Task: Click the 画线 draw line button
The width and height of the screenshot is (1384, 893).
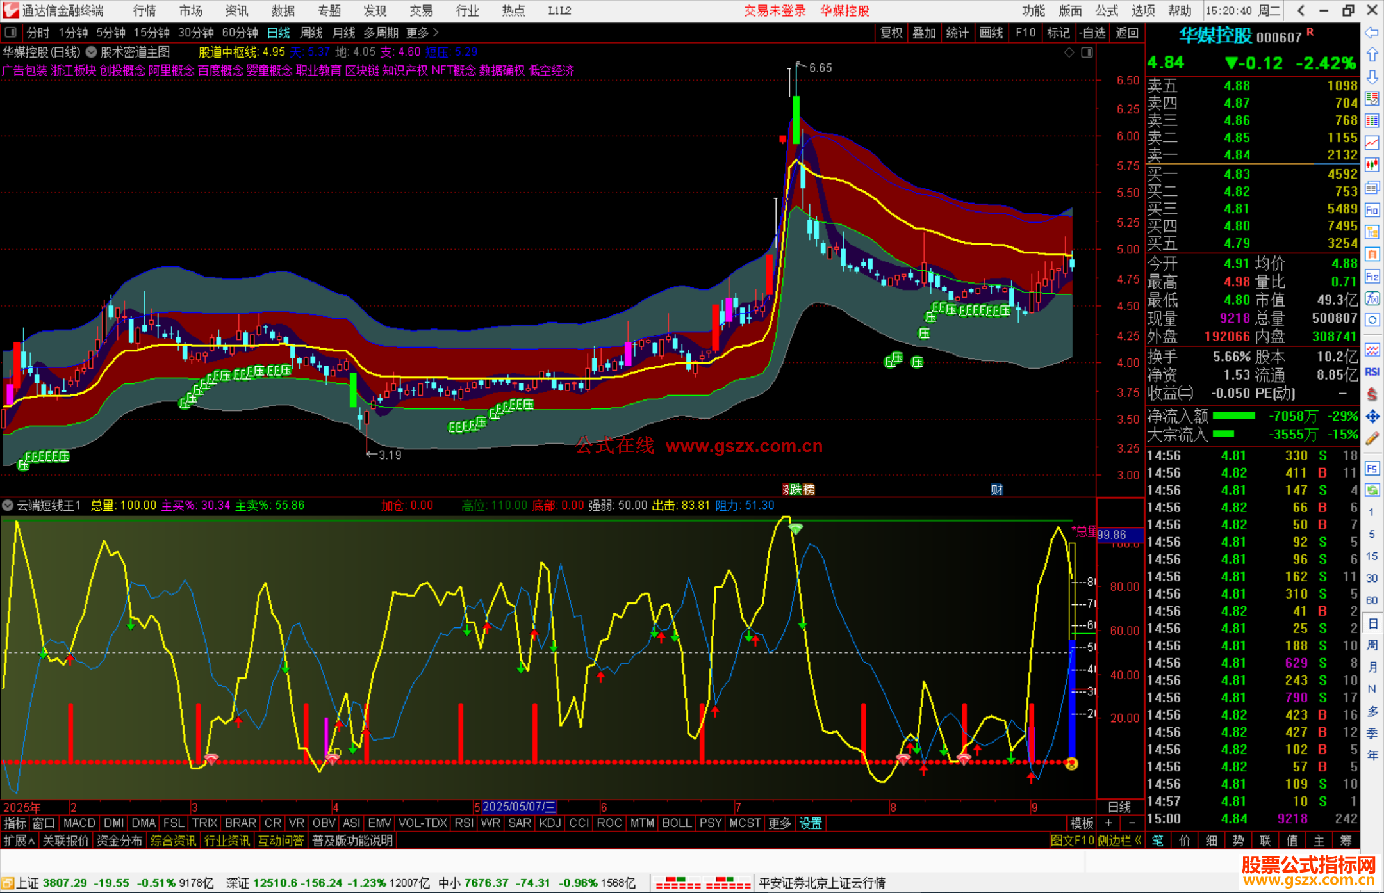Action: point(991,33)
